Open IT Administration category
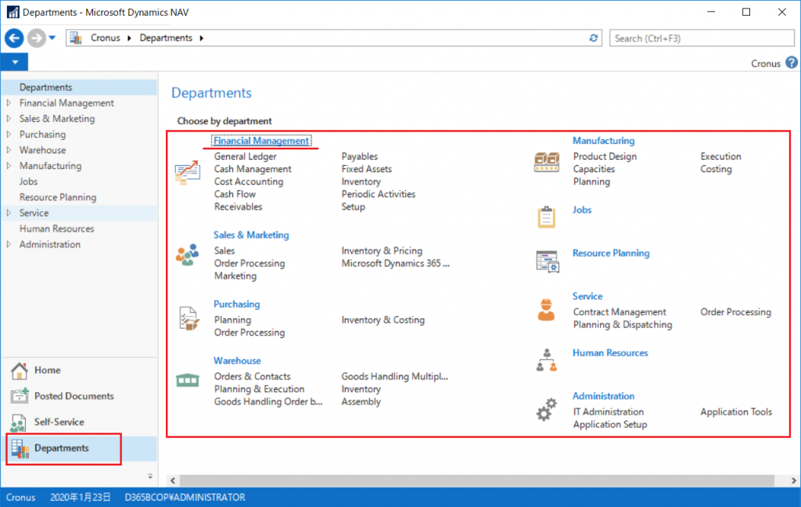The height and width of the screenshot is (507, 801). 609,412
